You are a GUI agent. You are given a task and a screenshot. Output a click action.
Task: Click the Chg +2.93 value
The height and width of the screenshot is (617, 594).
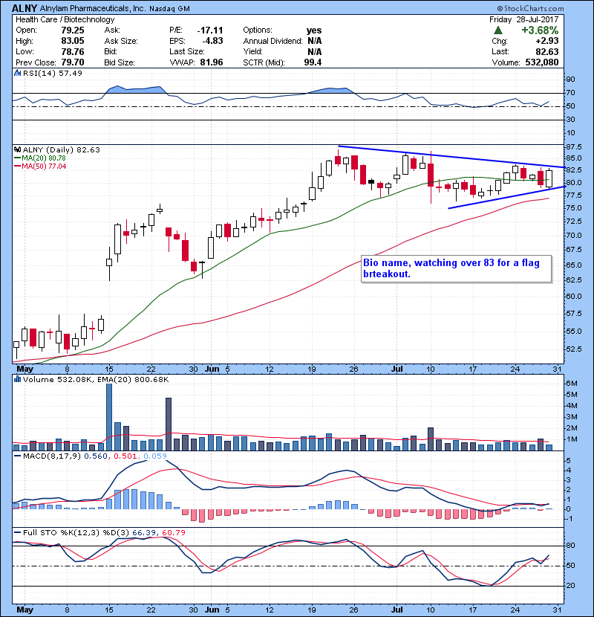point(546,41)
